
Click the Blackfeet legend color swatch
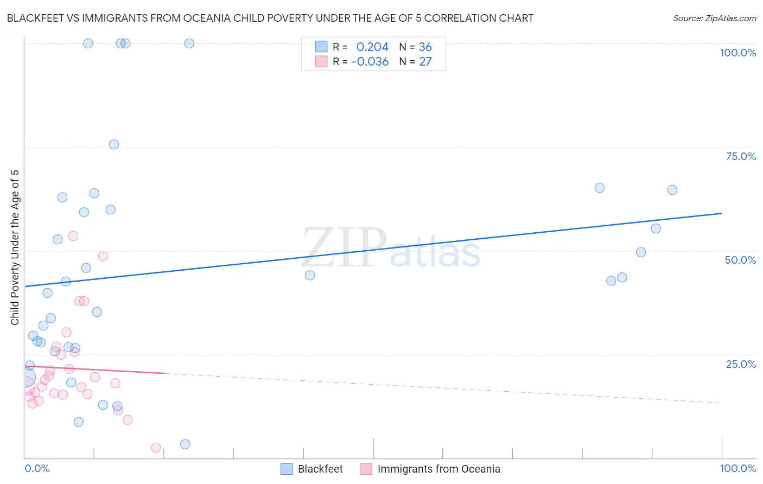pyautogui.click(x=287, y=469)
